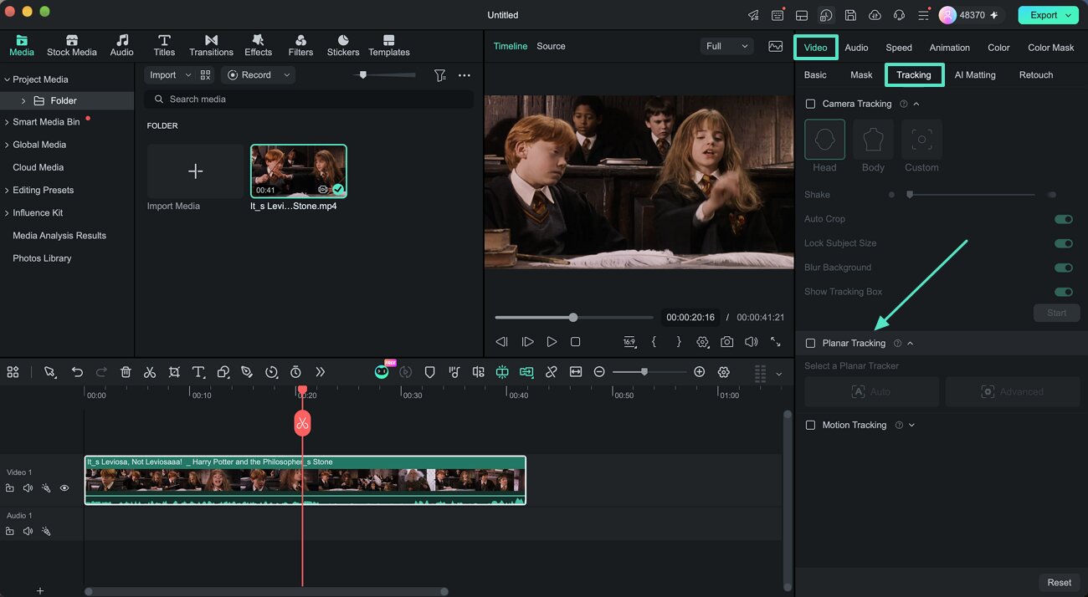Open the speed tool in timeline toolbar
The width and height of the screenshot is (1088, 597).
click(271, 372)
